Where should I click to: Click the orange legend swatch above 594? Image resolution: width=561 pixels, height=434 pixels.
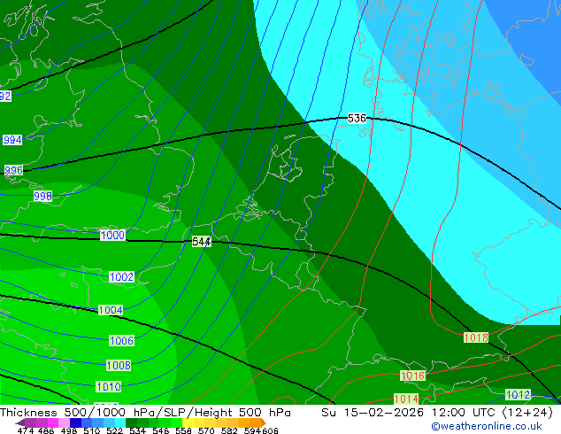coord(255,422)
